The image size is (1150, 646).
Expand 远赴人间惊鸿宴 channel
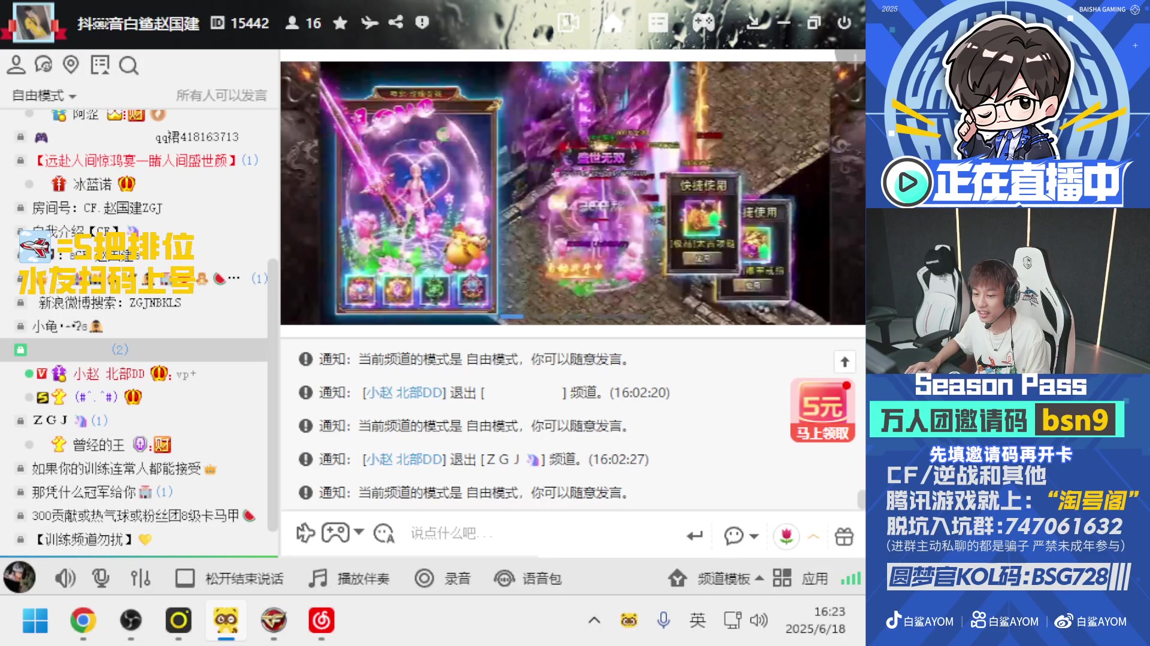[20, 160]
